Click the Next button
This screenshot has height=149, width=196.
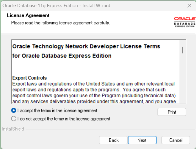[x=142, y=140]
